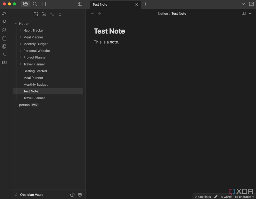
Task: Open the bookmarks pane
Action: point(44,4)
